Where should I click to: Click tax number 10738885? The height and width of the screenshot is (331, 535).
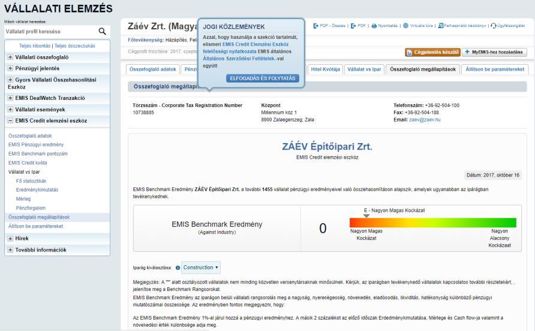[143, 113]
